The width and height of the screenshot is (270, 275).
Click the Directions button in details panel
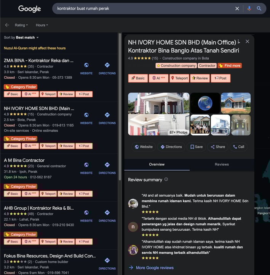pos(171,147)
